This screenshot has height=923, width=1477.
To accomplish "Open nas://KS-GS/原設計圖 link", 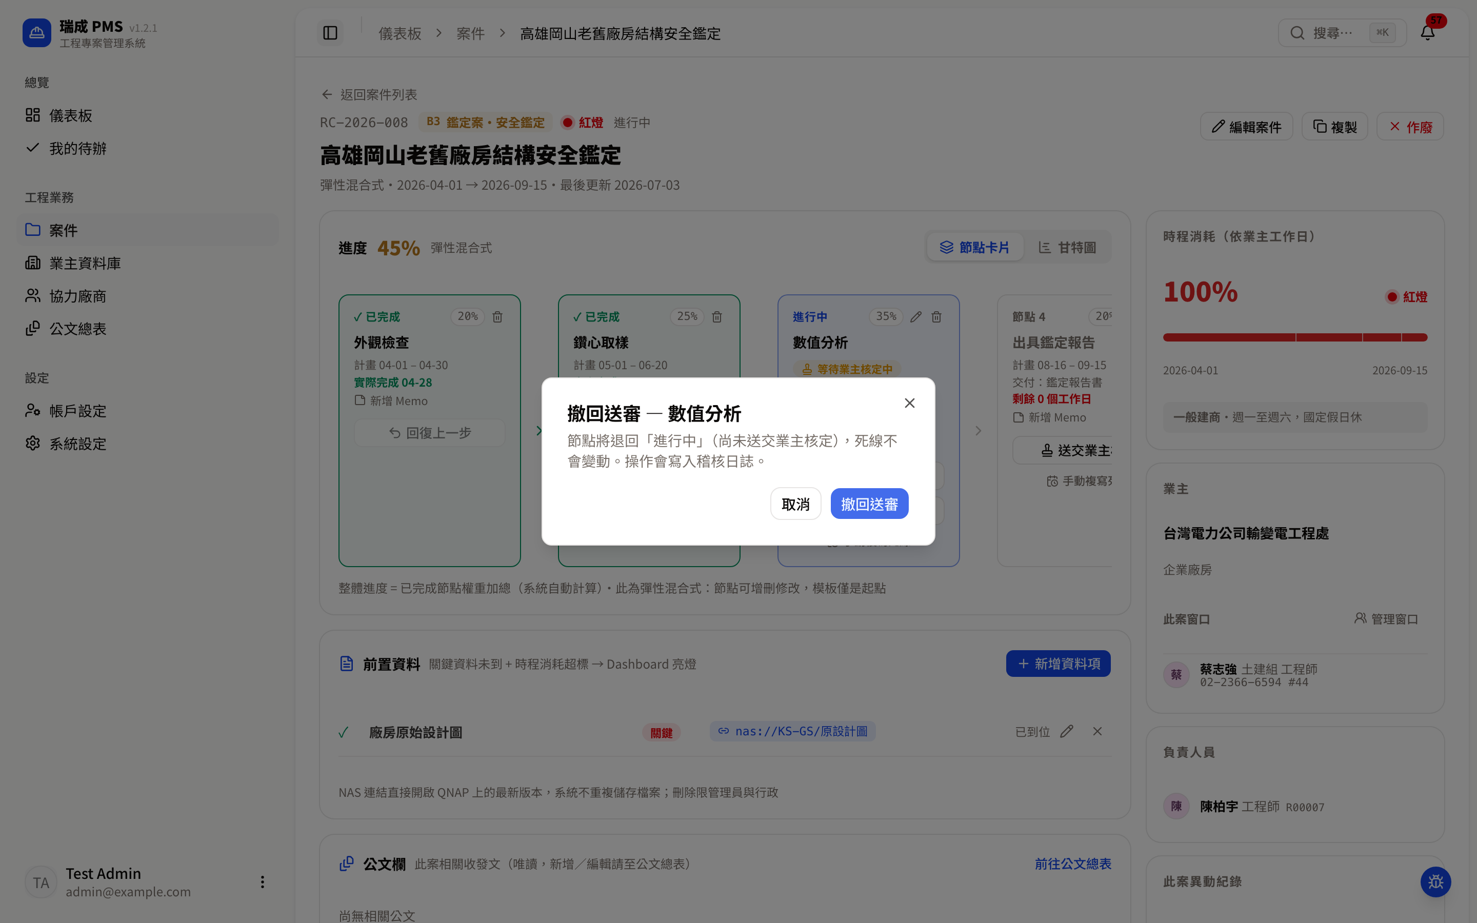I will [793, 731].
